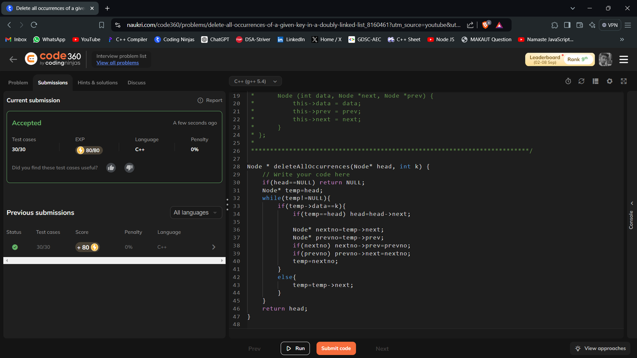The height and width of the screenshot is (358, 637).
Task: Reset code with the refresh arrows icon
Action: (581, 81)
